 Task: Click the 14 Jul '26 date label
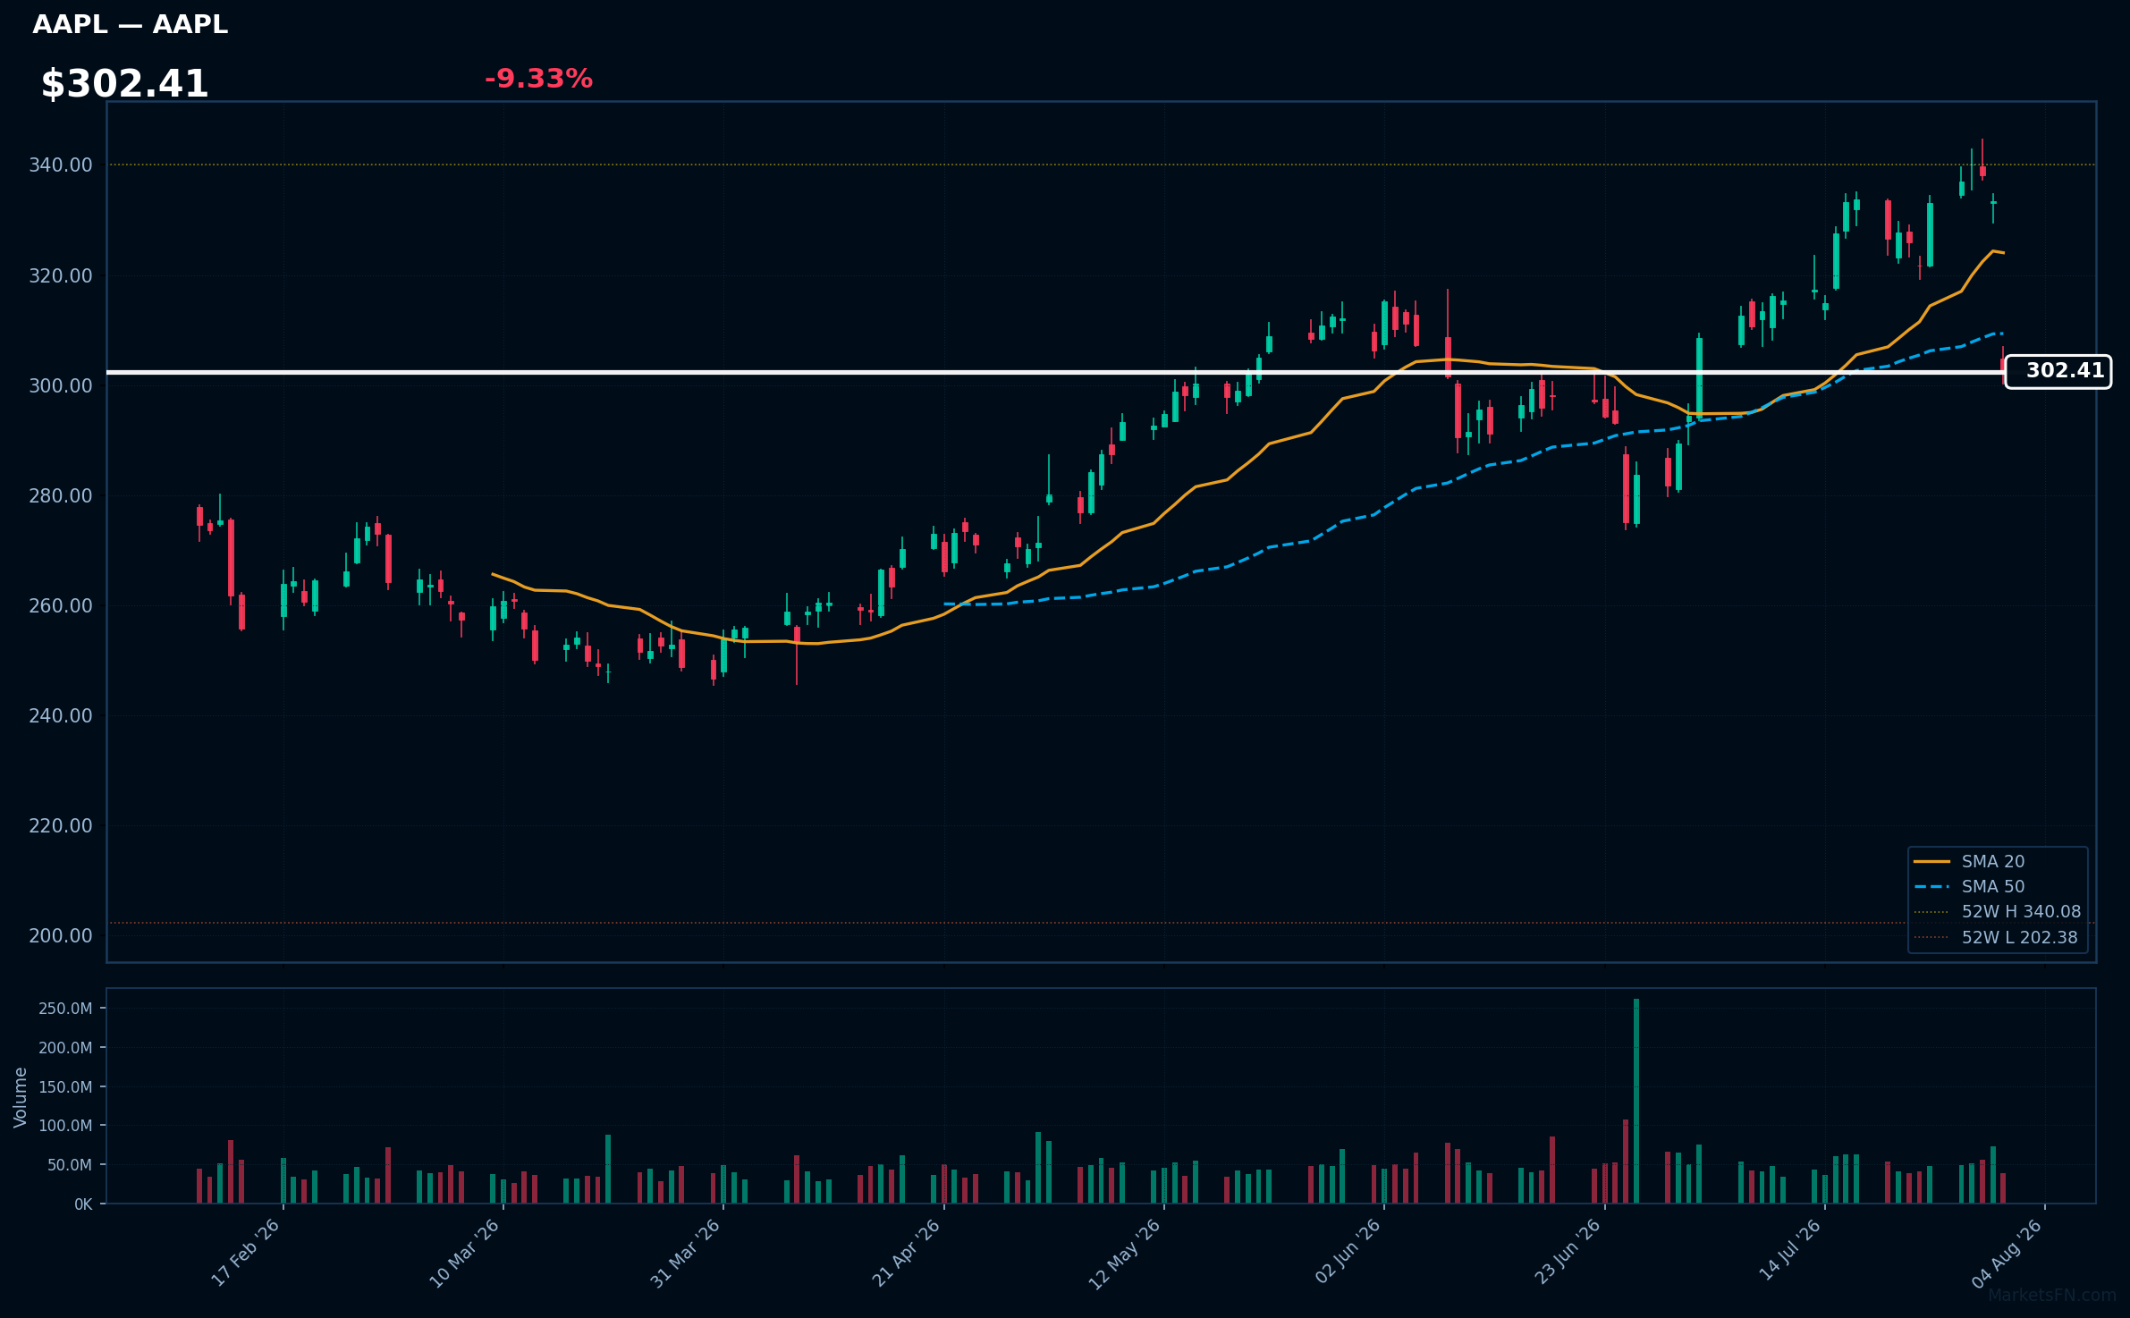coord(1790,1250)
